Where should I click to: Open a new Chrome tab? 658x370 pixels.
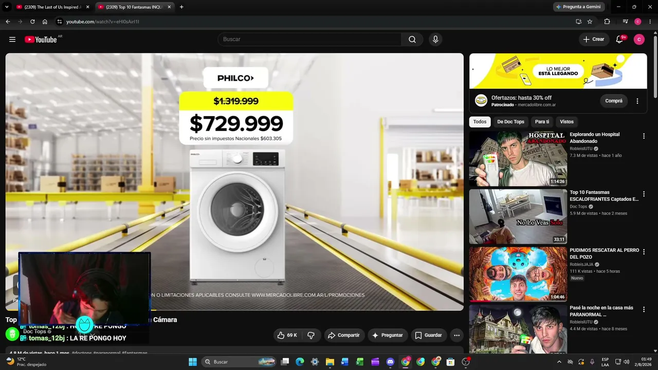pos(181,7)
